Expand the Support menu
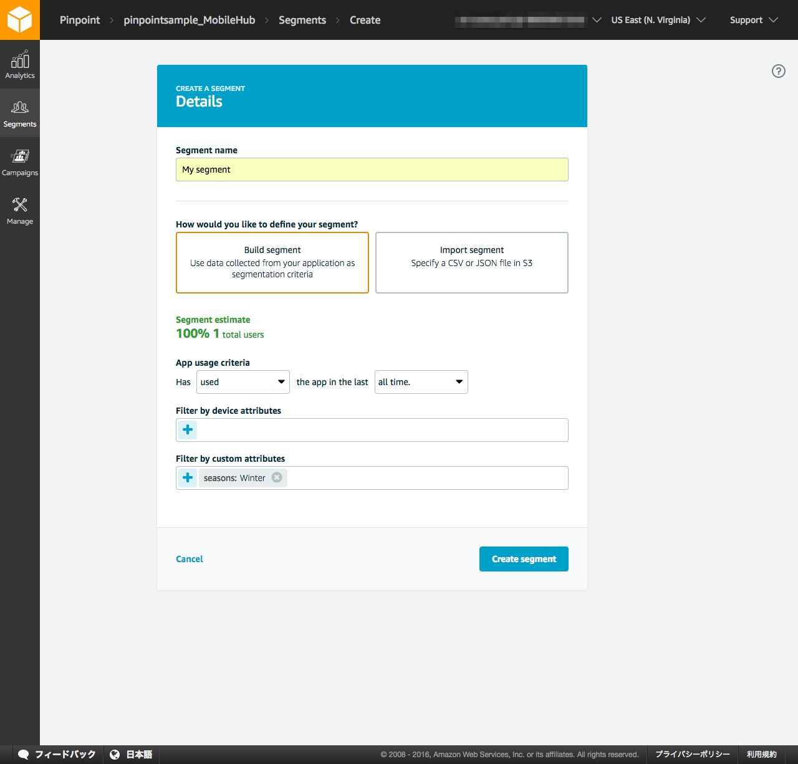 tap(753, 20)
